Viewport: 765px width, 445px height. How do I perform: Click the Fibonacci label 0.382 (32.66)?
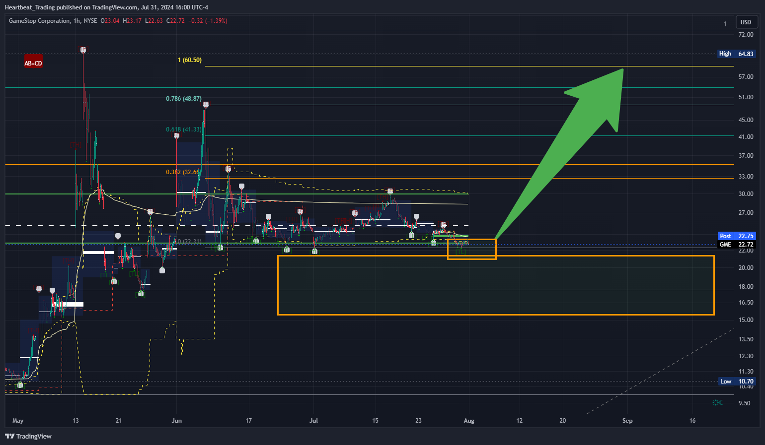(184, 172)
